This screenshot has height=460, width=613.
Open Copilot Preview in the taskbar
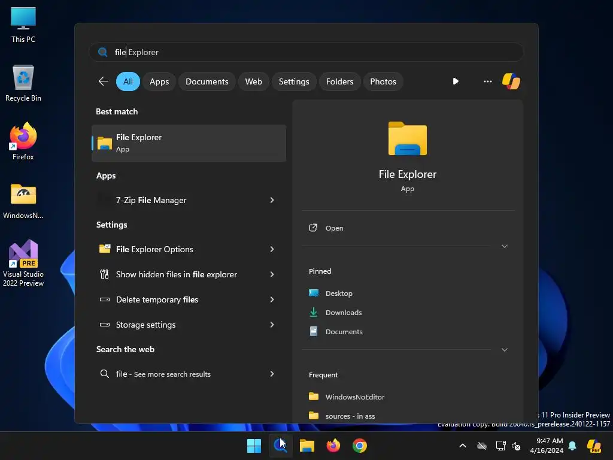(594, 446)
